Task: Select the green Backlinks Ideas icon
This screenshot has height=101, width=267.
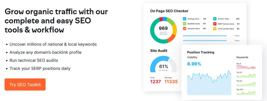Action: pos(184,24)
